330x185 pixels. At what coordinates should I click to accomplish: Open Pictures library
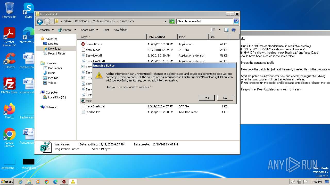pyautogui.click(x=53, y=78)
